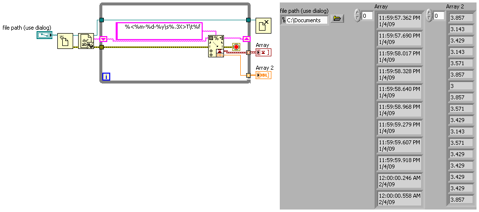Click the file path control terminal
This screenshot has width=479, height=212.
point(45,36)
